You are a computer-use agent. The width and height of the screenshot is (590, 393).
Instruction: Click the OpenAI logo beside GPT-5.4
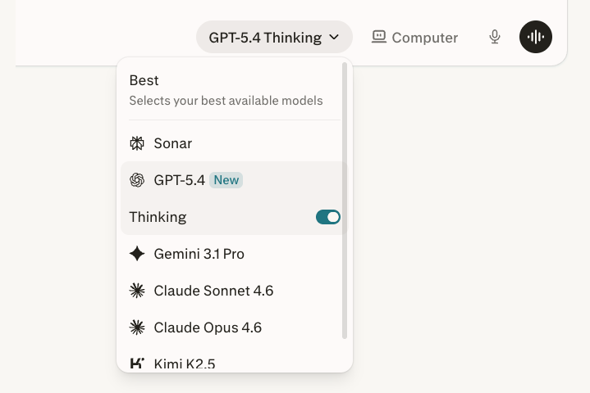pos(137,180)
